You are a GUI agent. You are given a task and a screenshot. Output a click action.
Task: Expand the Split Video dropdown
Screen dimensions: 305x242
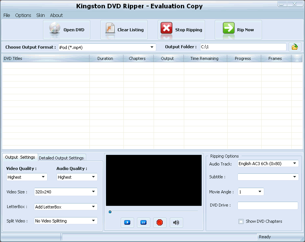coord(66,221)
